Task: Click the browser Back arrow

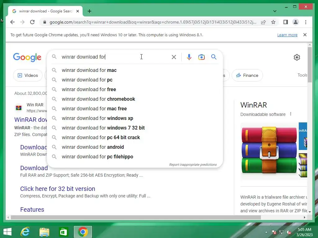Action: coord(12,22)
